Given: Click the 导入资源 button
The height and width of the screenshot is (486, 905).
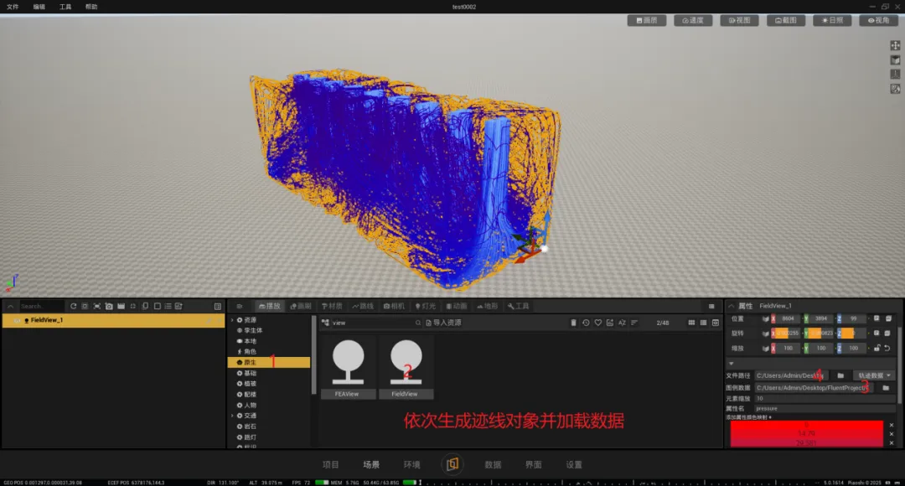Looking at the screenshot, I should (x=443, y=323).
